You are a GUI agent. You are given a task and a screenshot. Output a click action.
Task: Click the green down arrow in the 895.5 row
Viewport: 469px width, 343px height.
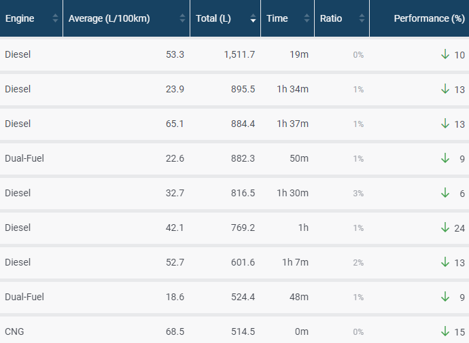(445, 89)
